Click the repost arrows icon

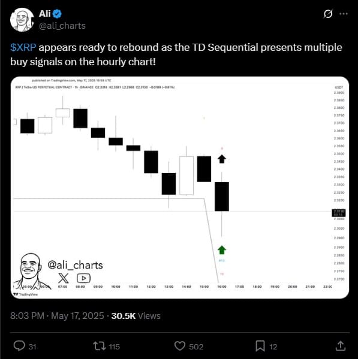(x=99, y=346)
